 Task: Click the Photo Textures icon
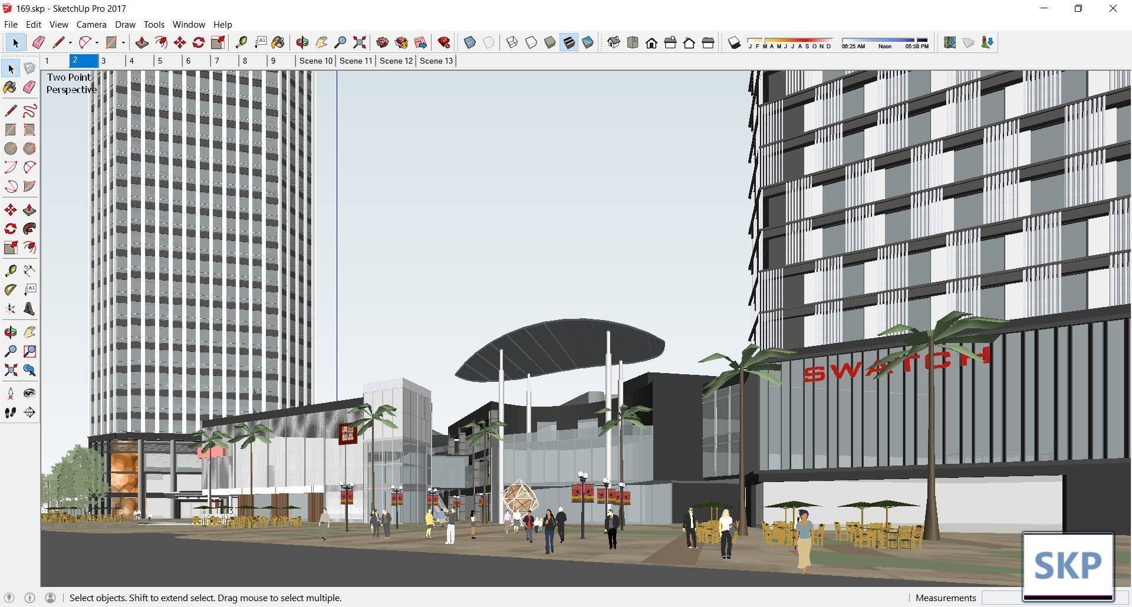click(988, 42)
